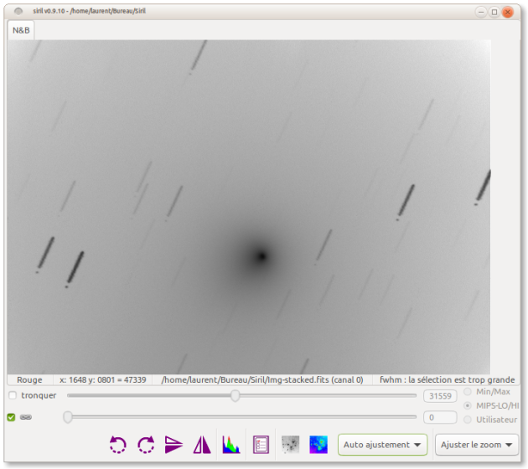Select the MIPS-LO/HI radio option
This screenshot has height=469, width=528.
coord(468,405)
